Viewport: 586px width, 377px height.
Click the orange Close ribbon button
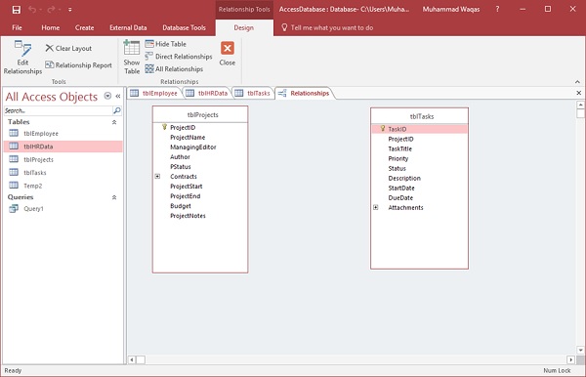(228, 54)
